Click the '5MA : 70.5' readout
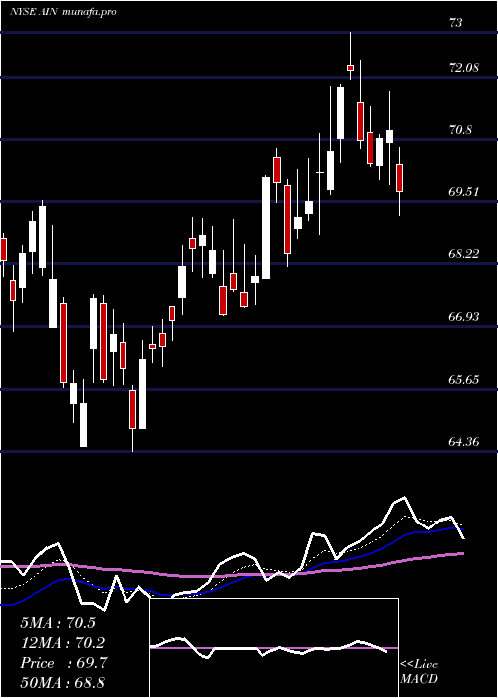 click(x=58, y=623)
